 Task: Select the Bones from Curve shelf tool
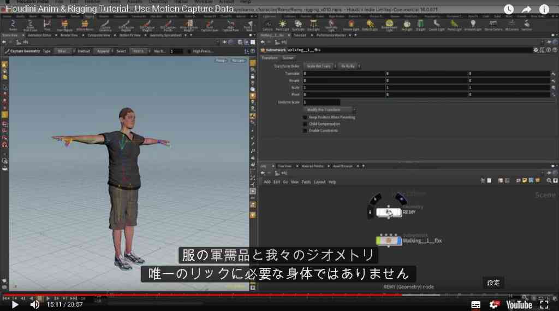tap(30, 25)
